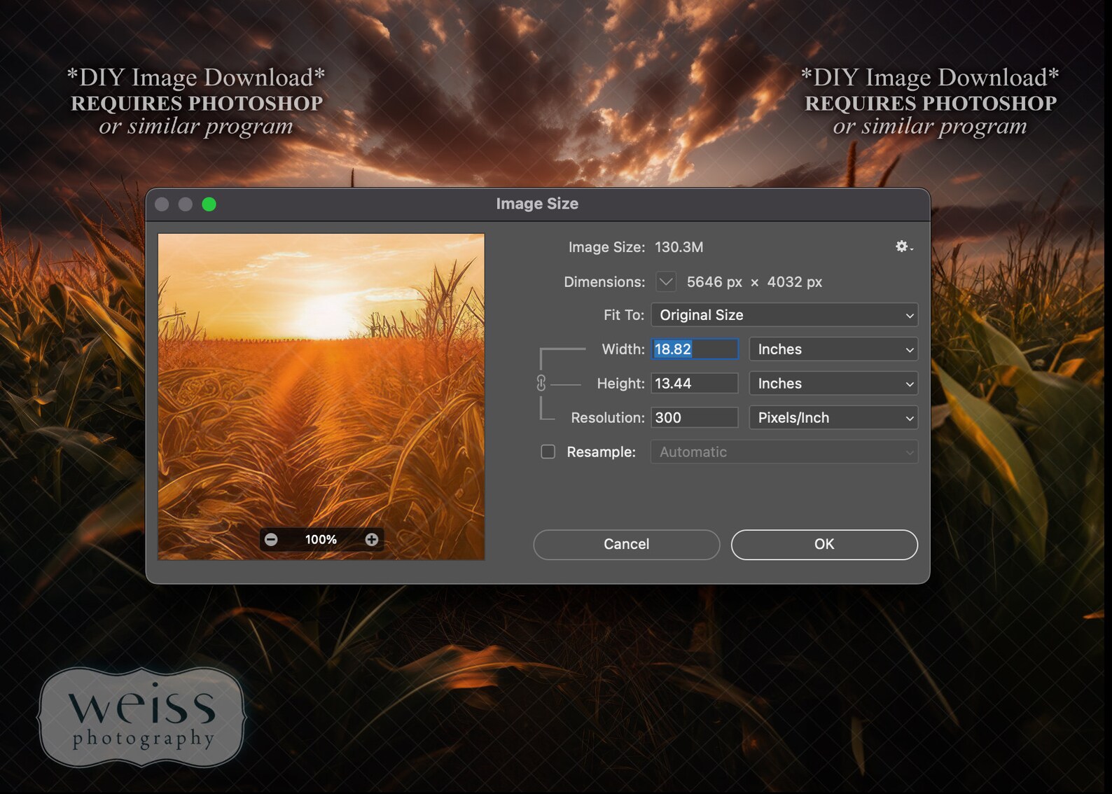This screenshot has width=1112, height=794.
Task: Select the Width field showing 18.82
Action: (695, 349)
